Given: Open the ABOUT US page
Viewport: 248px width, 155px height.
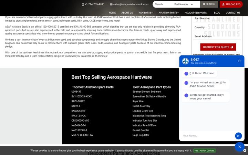Looking at the screenshot, I should click(x=127, y=13).
